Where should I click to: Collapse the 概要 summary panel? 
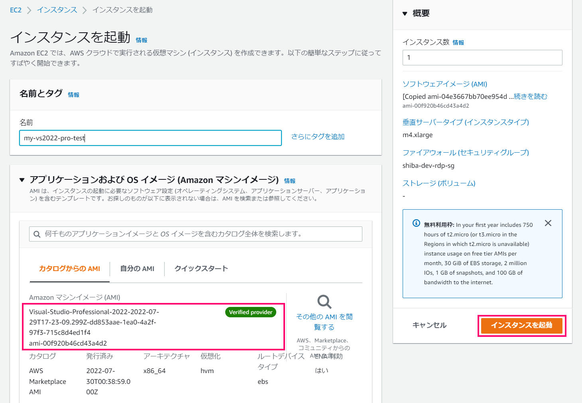click(405, 14)
